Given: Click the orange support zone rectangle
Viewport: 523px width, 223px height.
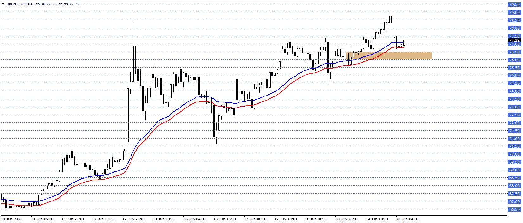Looking at the screenshot, I should (389, 56).
